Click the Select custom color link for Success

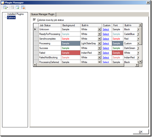106,48
